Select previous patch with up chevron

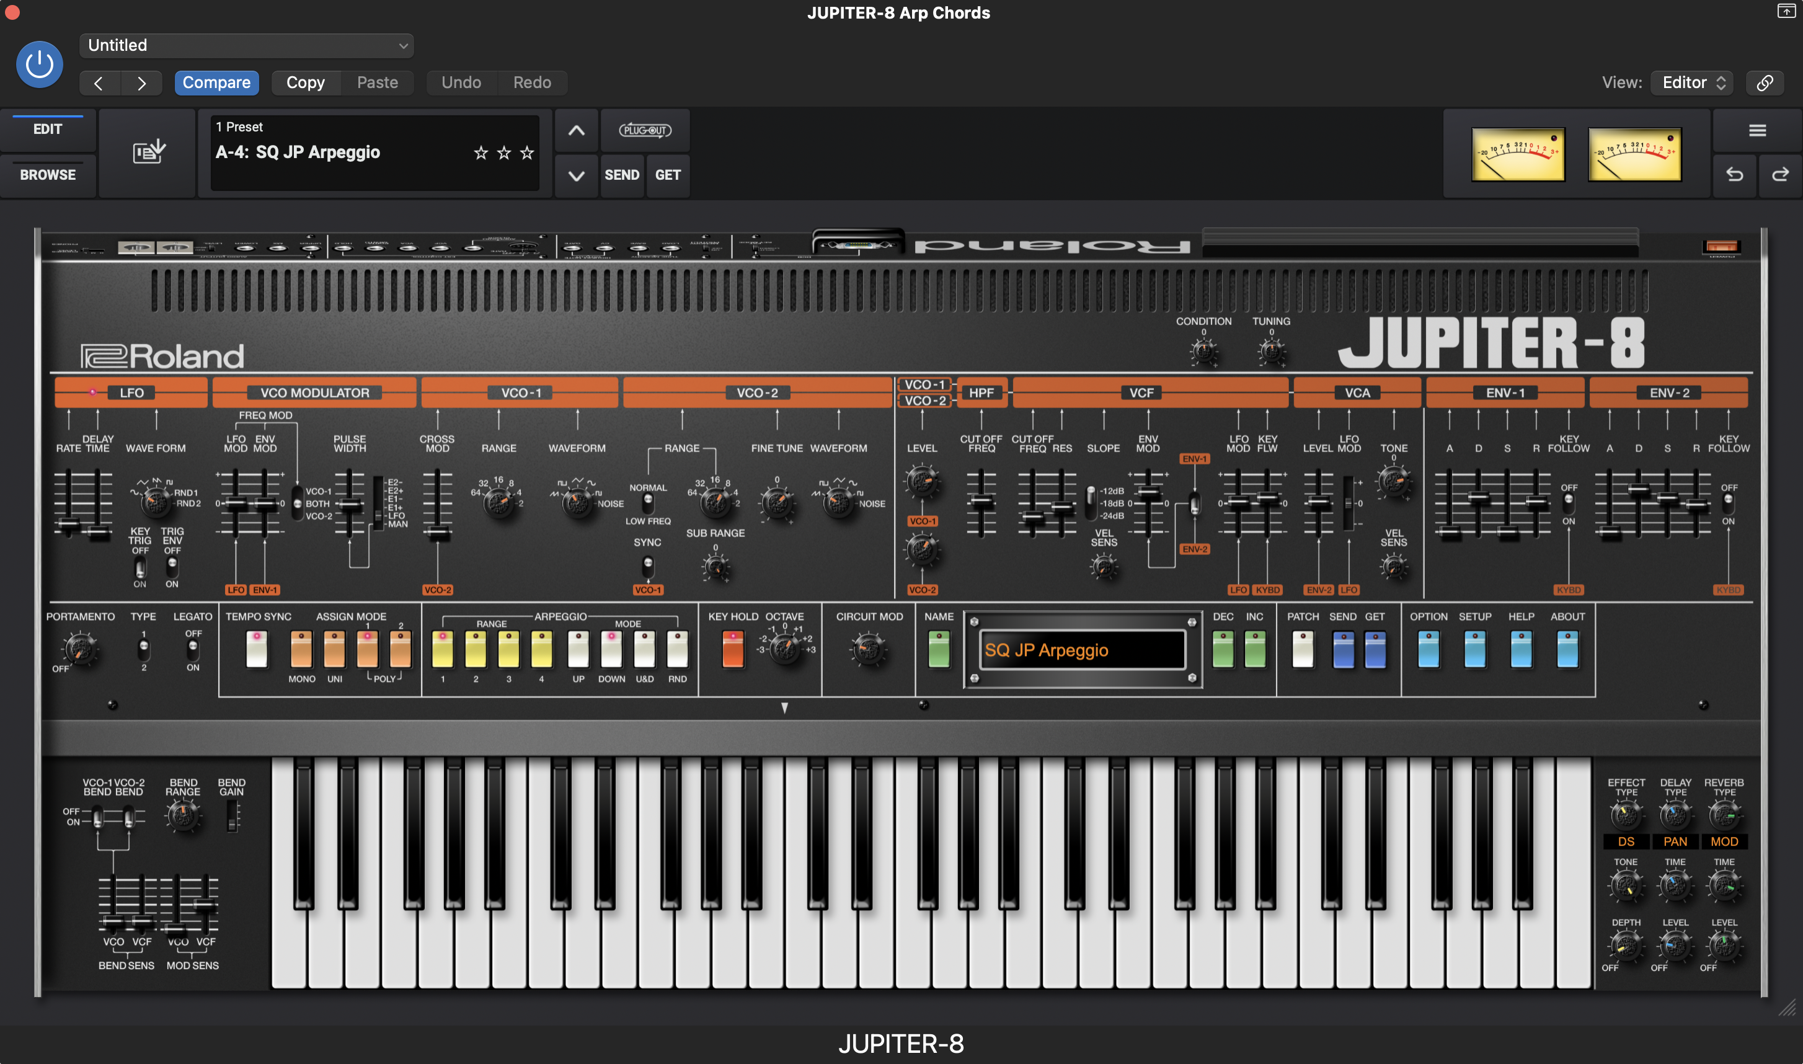click(x=577, y=130)
